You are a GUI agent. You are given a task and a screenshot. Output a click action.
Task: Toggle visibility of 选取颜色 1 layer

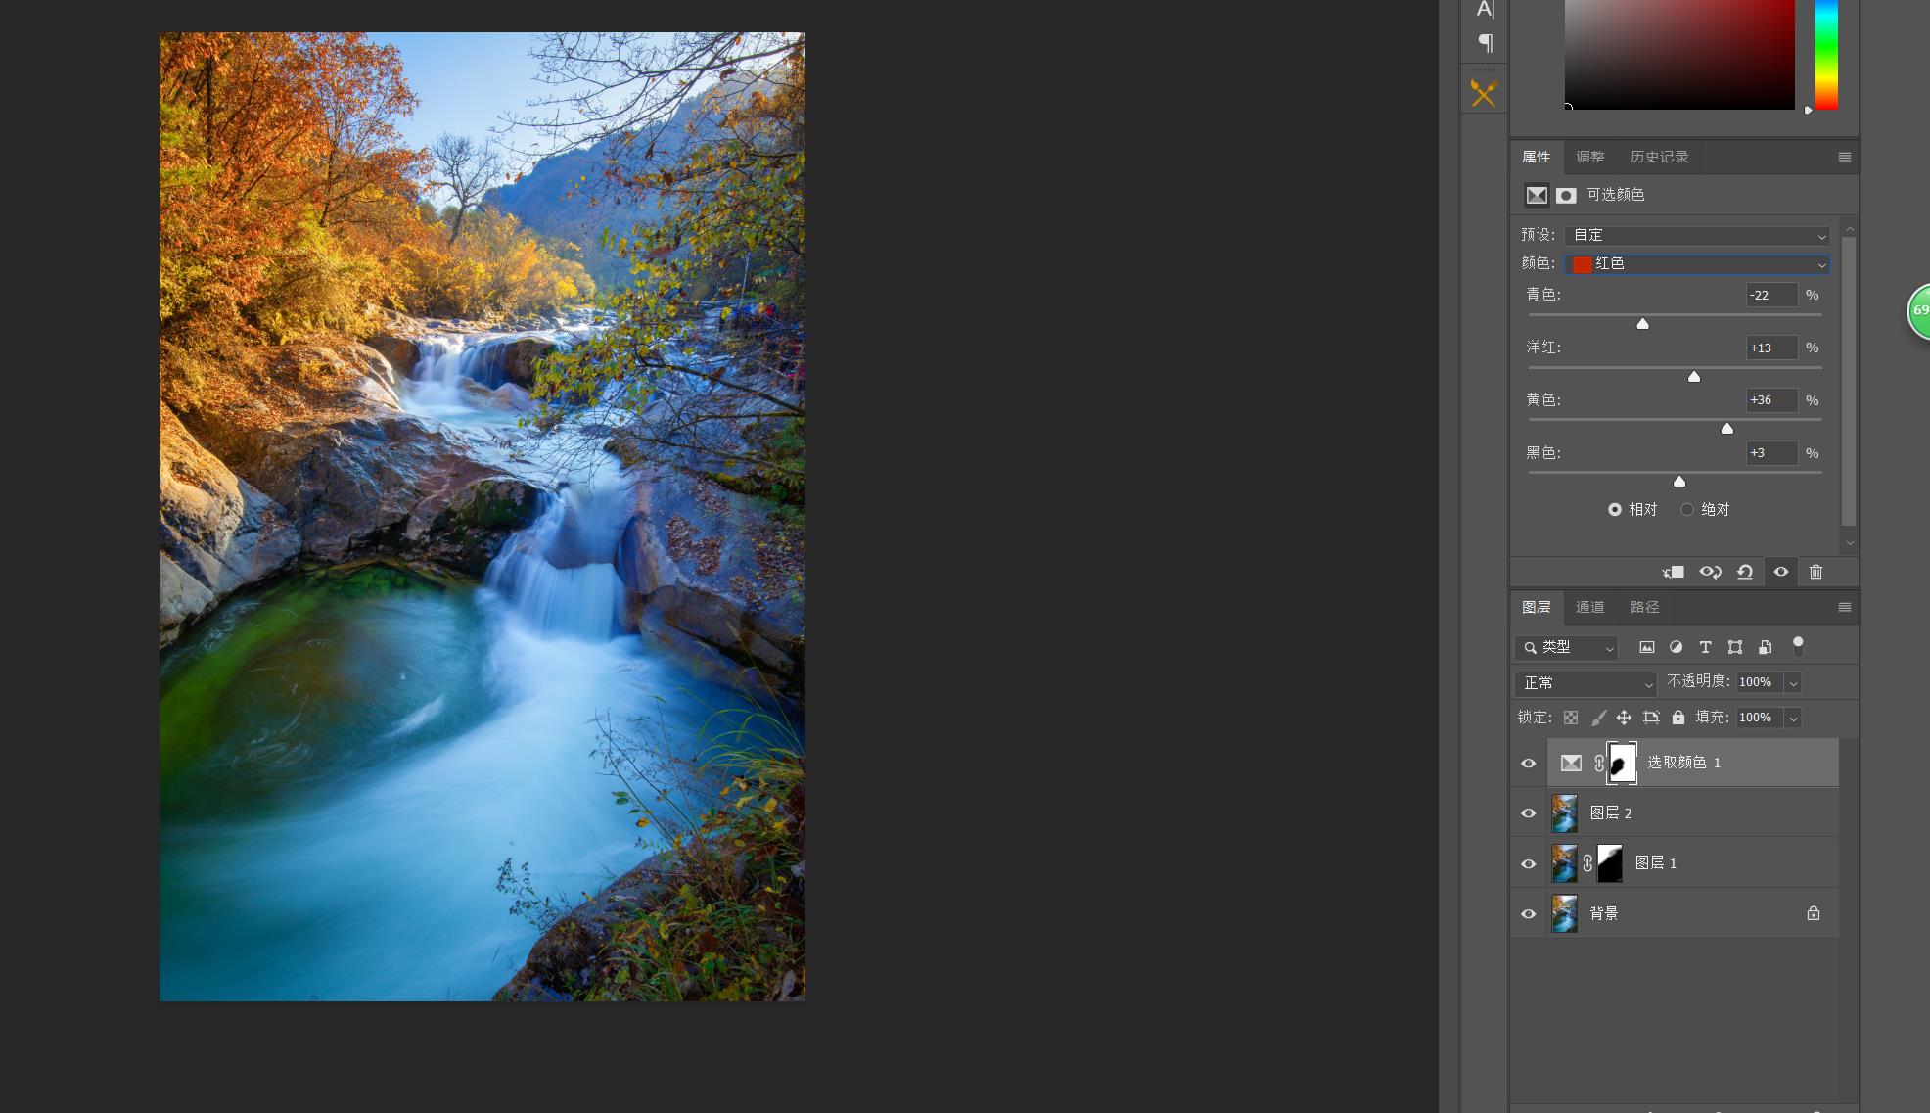coord(1528,764)
